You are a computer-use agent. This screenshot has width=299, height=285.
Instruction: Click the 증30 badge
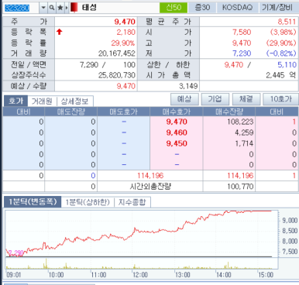(202, 8)
